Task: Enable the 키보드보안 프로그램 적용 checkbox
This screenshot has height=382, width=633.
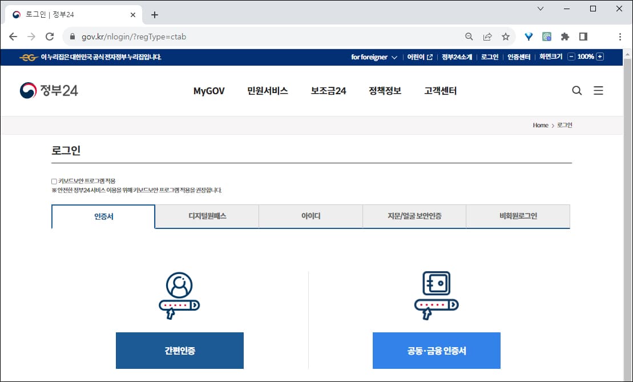Action: tap(53, 180)
